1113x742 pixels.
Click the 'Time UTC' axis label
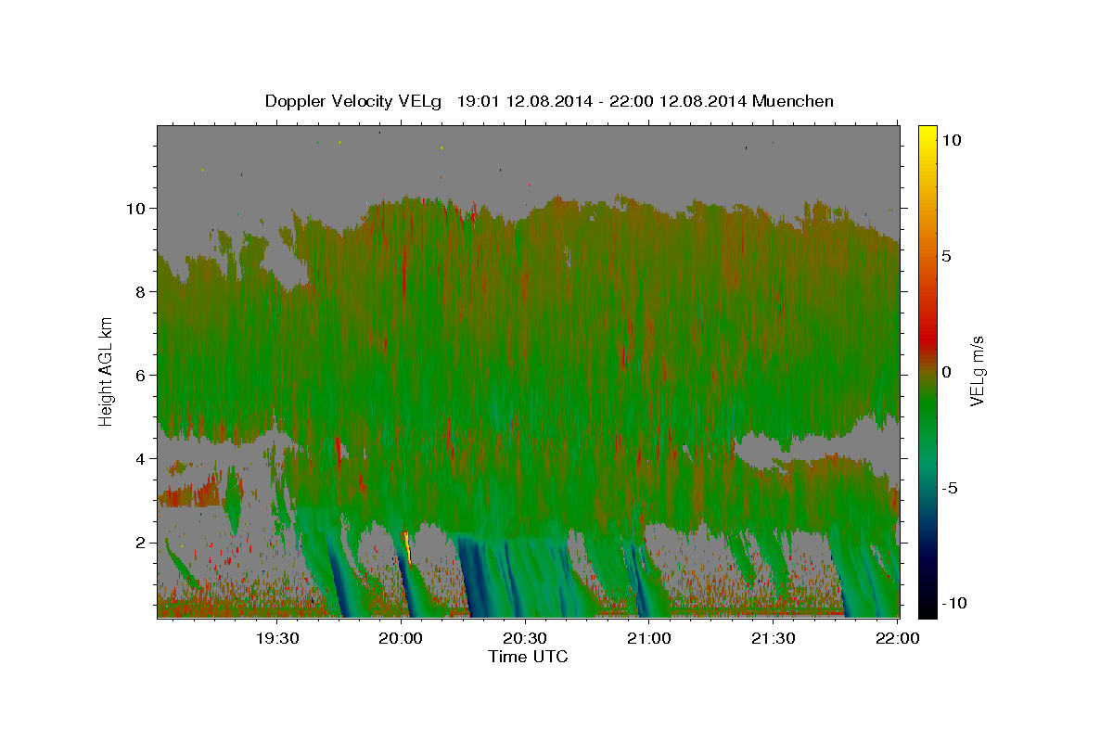point(528,657)
